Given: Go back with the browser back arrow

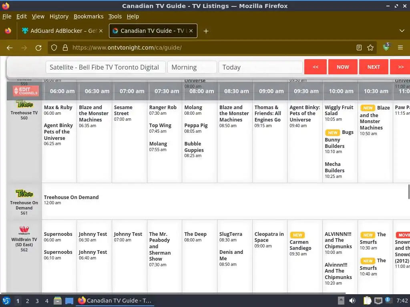Looking at the screenshot, I should pyautogui.click(x=10, y=48).
